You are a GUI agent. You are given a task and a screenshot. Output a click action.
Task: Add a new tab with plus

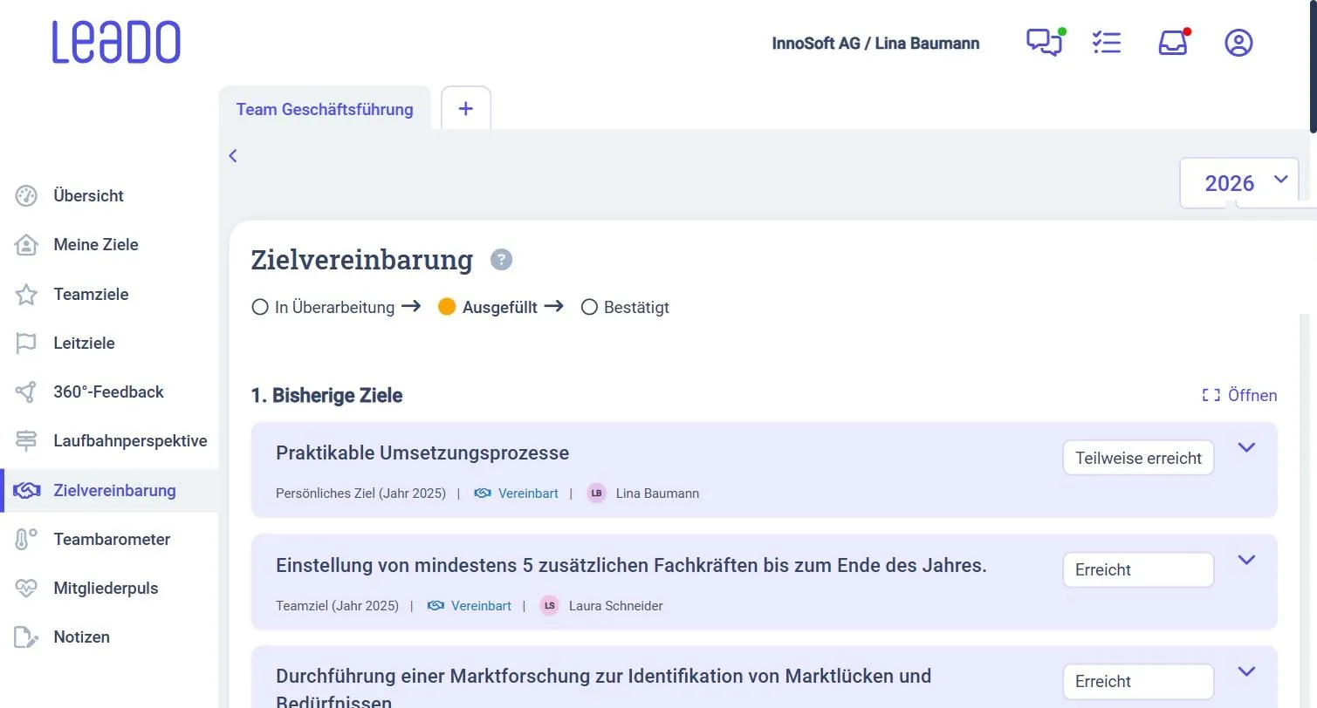(x=466, y=108)
